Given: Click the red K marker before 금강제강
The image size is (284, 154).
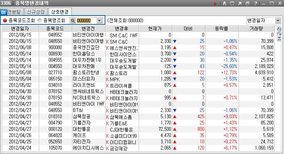Looking at the screenshot, I should click(108, 148).
